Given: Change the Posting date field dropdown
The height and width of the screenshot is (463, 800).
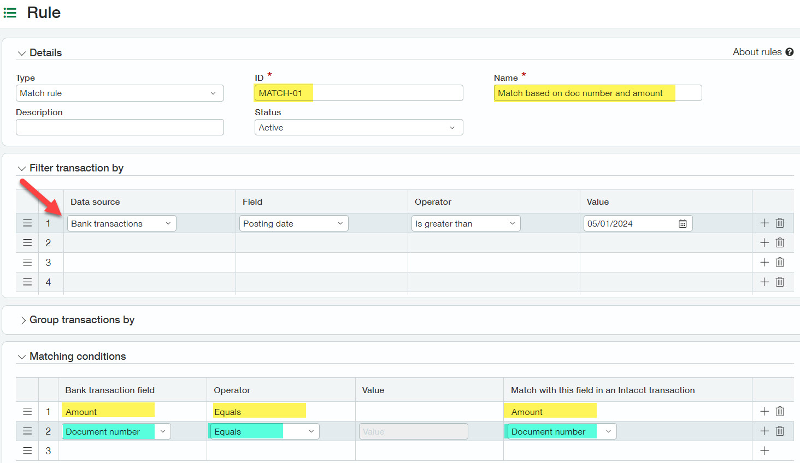Looking at the screenshot, I should (x=293, y=224).
